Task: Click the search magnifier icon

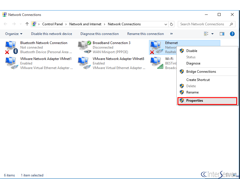Action: pyautogui.click(x=231, y=24)
